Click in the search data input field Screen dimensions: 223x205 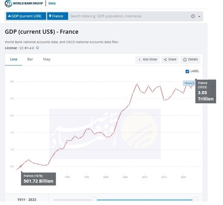pos(129,16)
